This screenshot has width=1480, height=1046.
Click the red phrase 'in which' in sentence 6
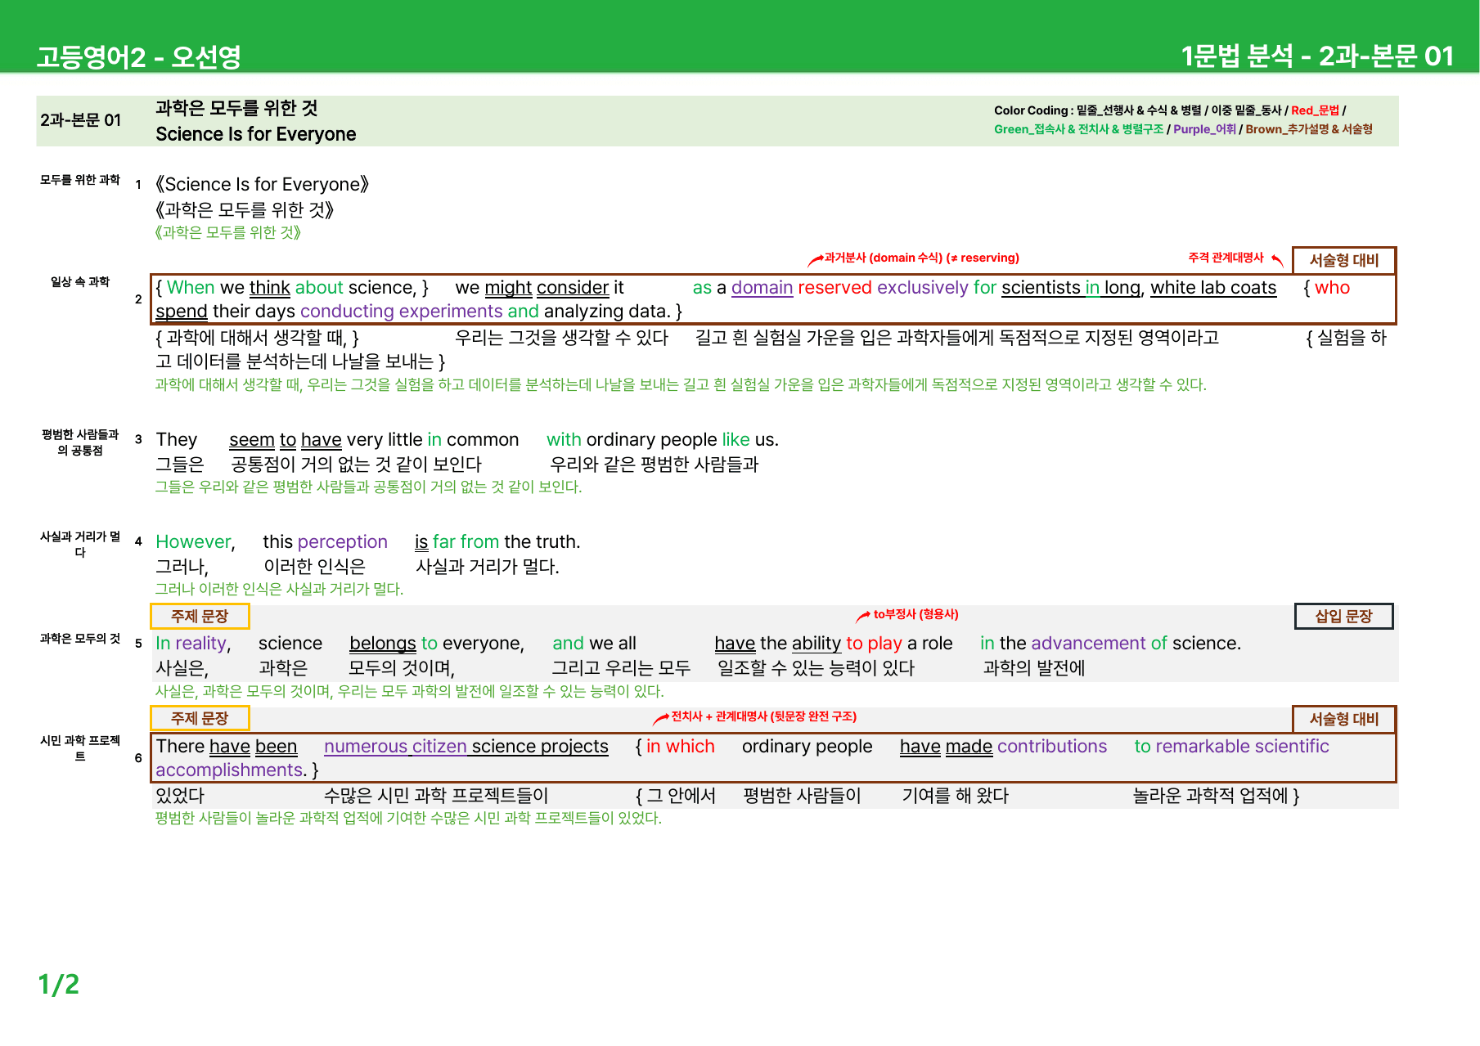pos(681,747)
